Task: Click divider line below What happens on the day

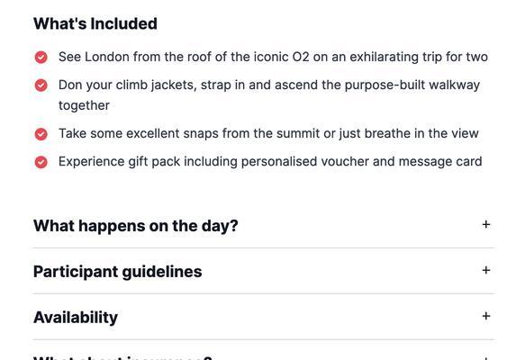Action: 264,247
